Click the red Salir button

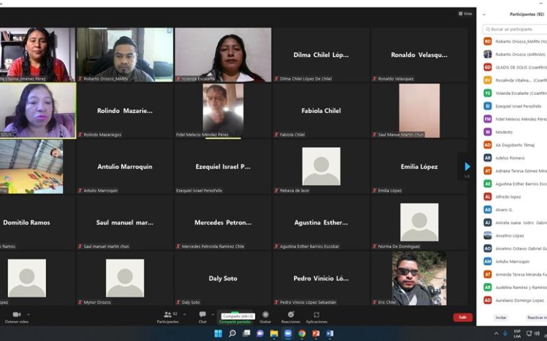point(462,317)
